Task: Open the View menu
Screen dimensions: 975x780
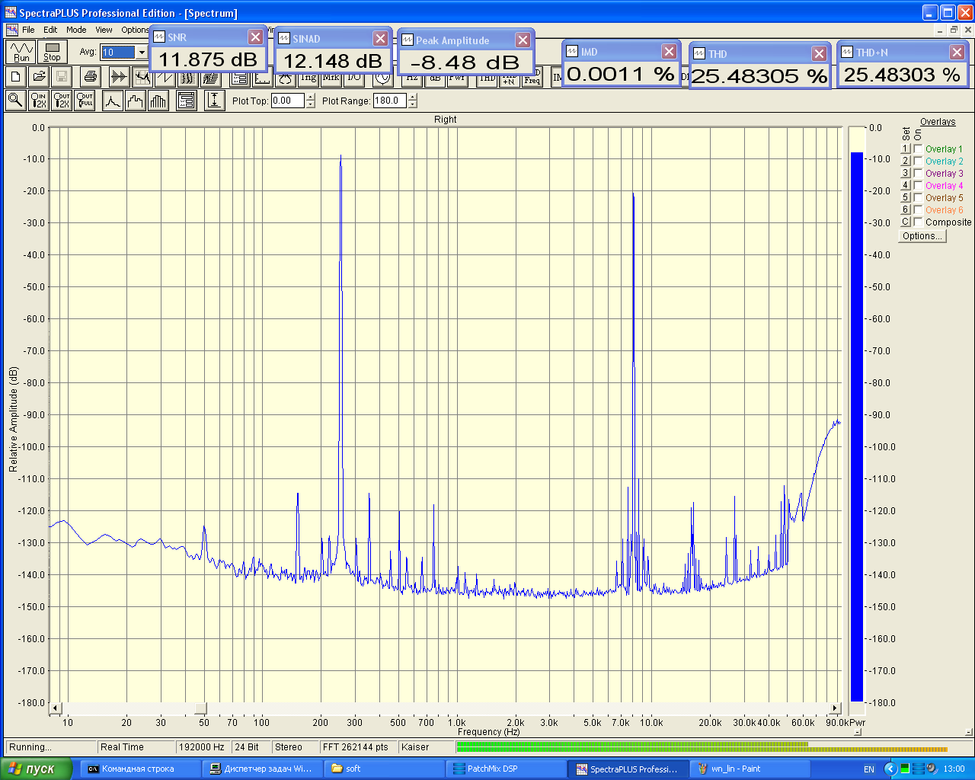Action: pyautogui.click(x=104, y=30)
